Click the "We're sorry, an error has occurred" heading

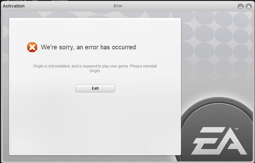pos(88,47)
